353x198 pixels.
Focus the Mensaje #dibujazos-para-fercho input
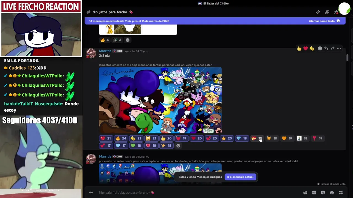pos(199,193)
